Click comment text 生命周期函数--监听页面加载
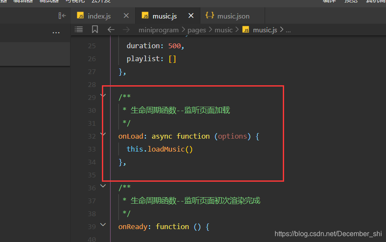386x242 pixels. (180, 110)
